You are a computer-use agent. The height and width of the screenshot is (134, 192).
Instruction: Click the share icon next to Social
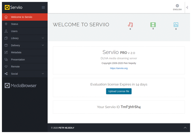(x=6, y=74)
